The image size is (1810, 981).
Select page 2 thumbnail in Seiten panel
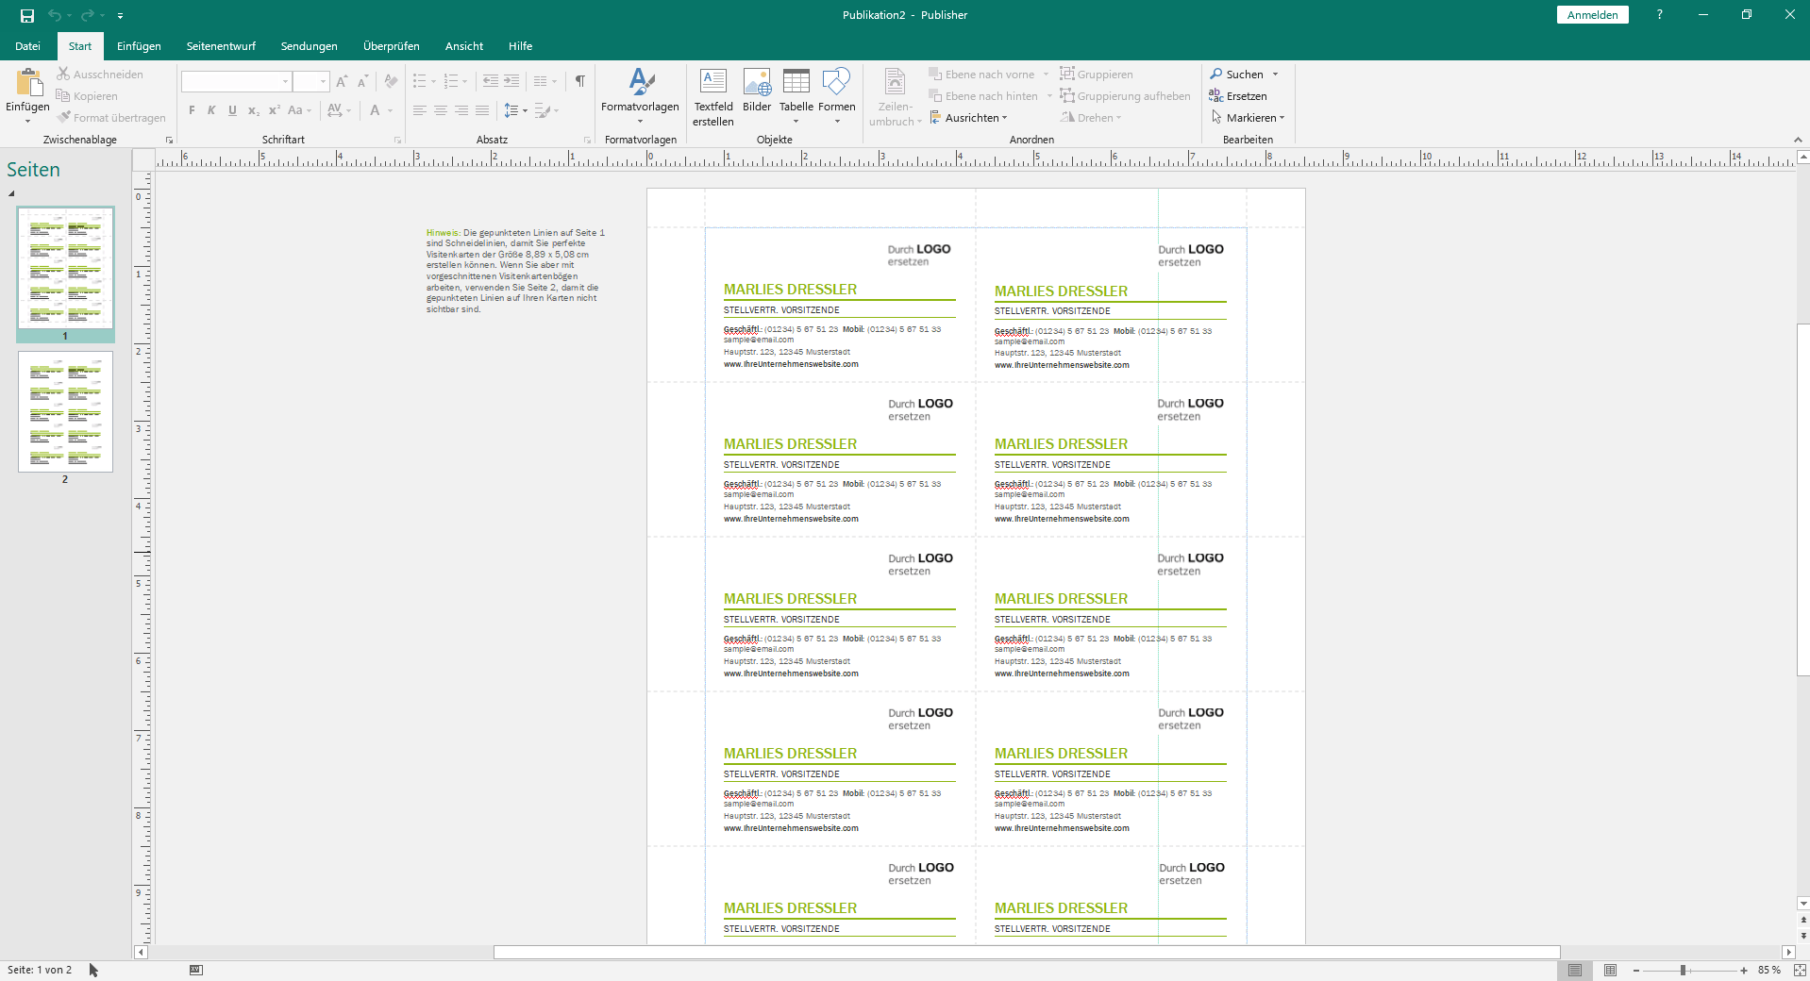pos(64,412)
